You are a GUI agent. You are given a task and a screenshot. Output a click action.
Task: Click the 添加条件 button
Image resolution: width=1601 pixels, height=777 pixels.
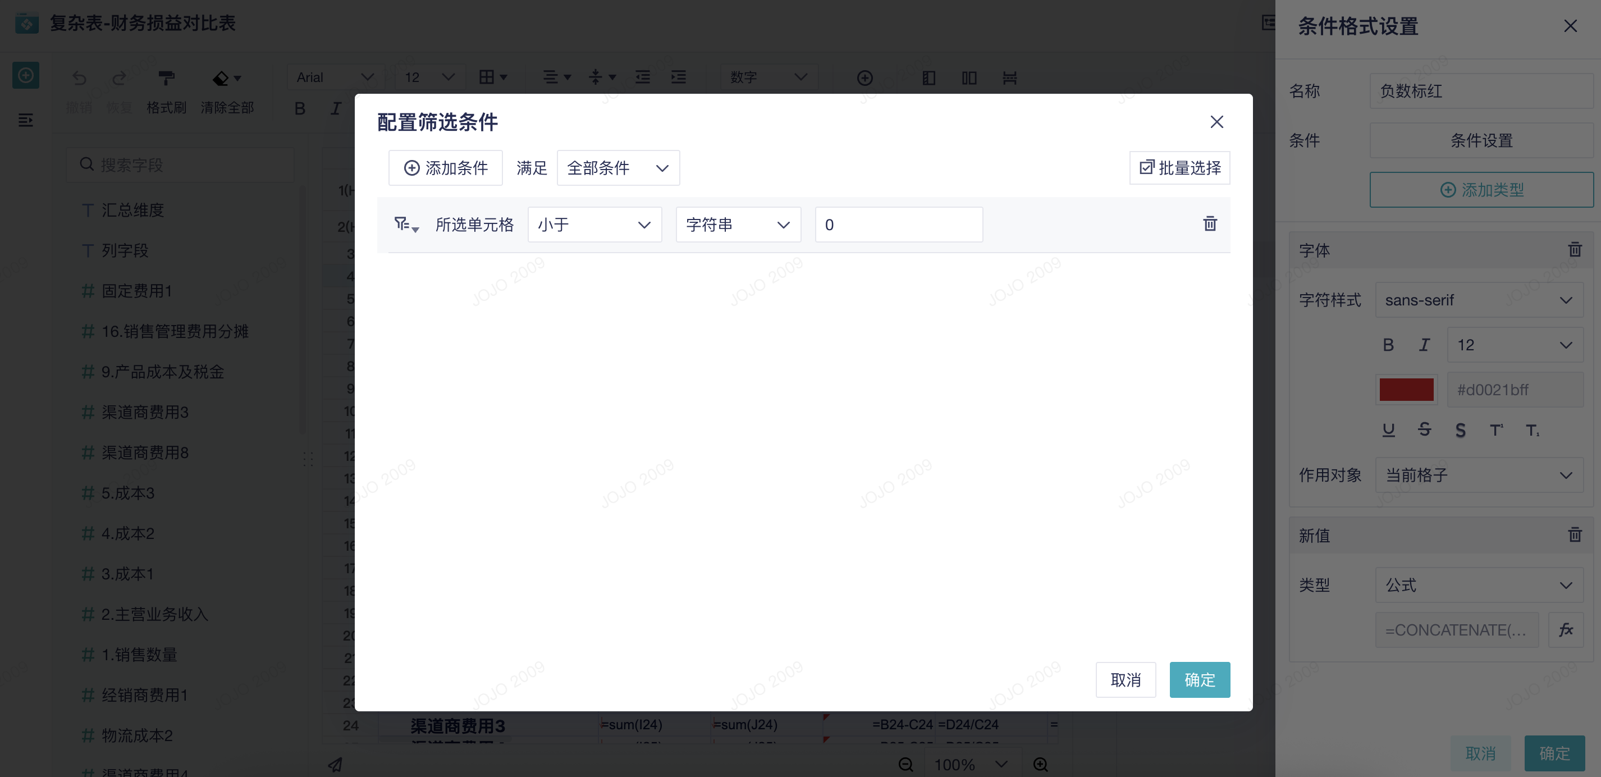[x=445, y=167]
